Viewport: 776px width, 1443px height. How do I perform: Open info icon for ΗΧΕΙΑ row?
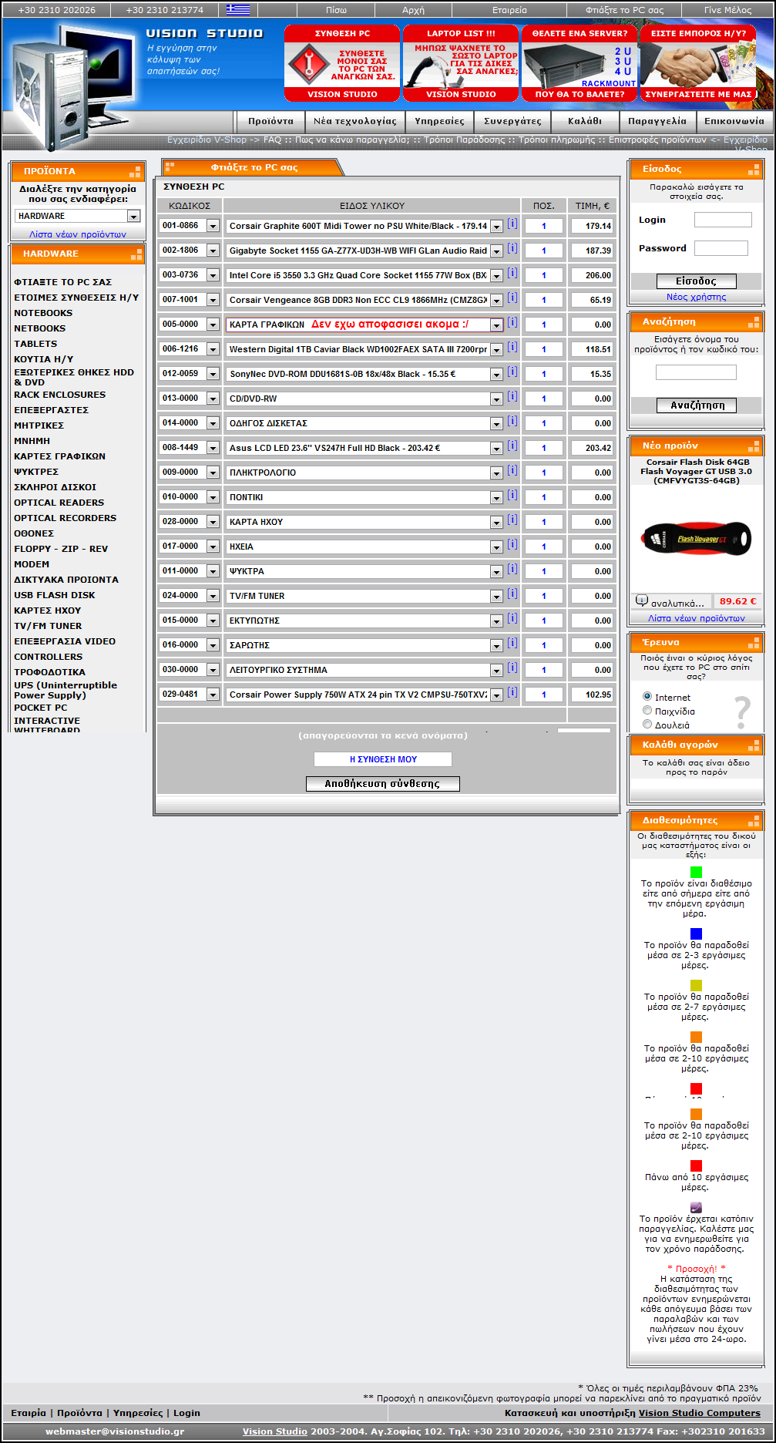512,545
